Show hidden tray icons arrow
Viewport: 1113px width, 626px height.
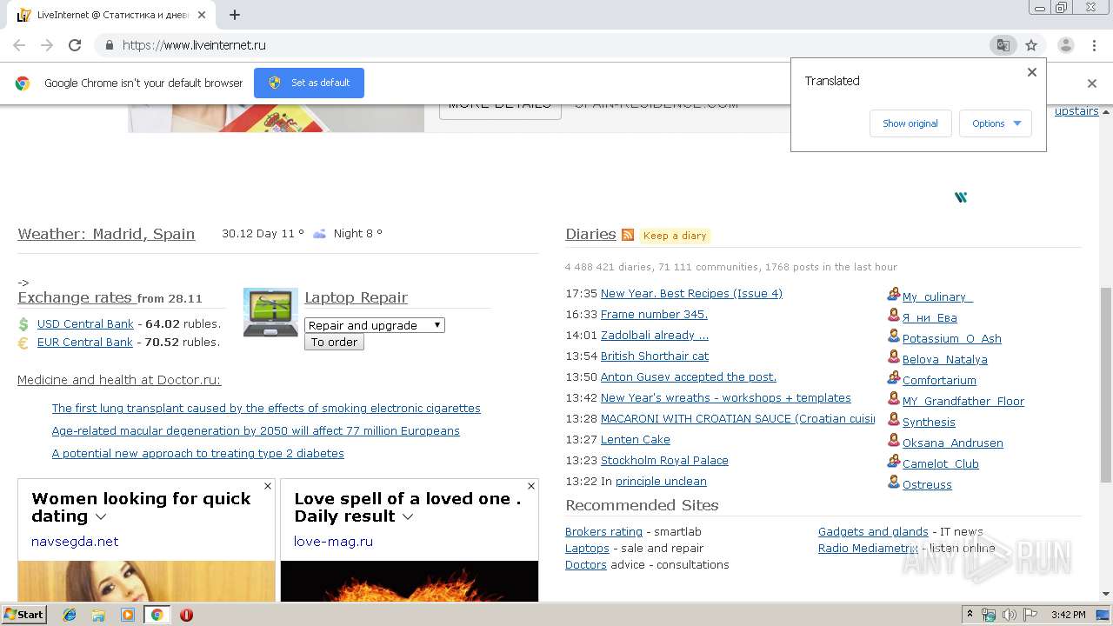[970, 615]
